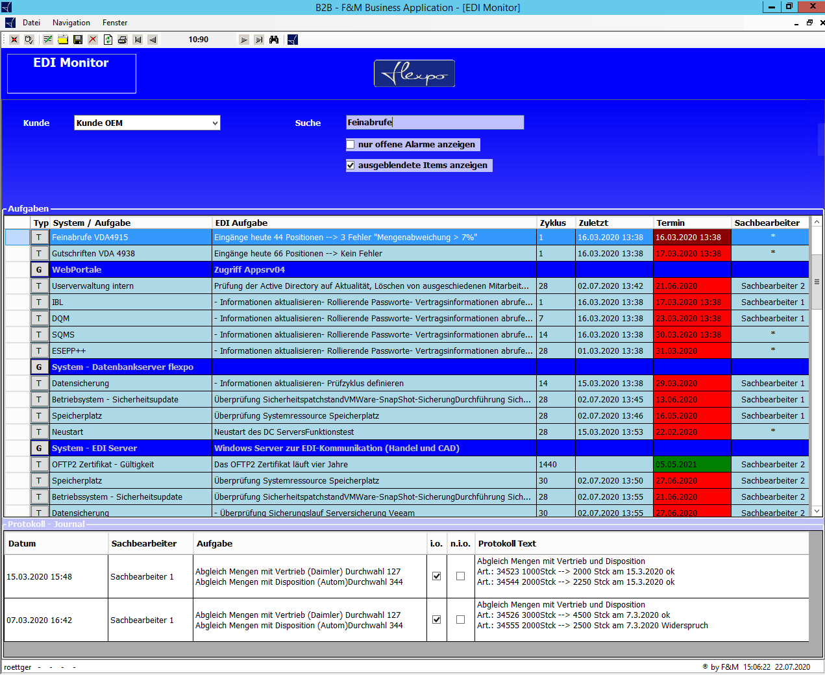Toggle i.o. checkbox for 07.03.2020 16:42 entry
825x675 pixels.
click(437, 620)
